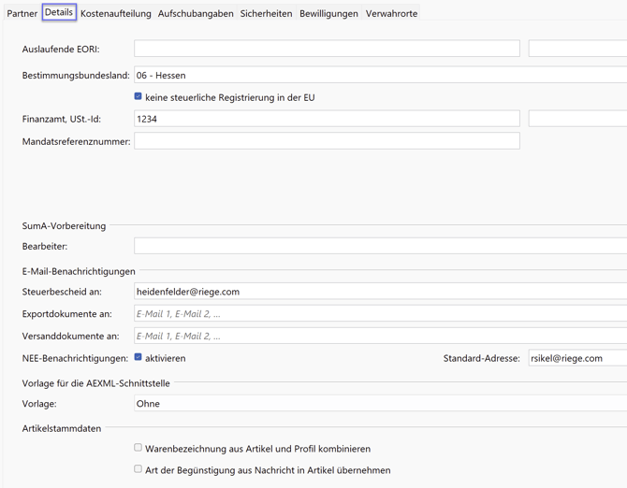Uncheck keine steuerliche Registrierung in der EU
The width and height of the screenshot is (627, 488).
(x=139, y=96)
